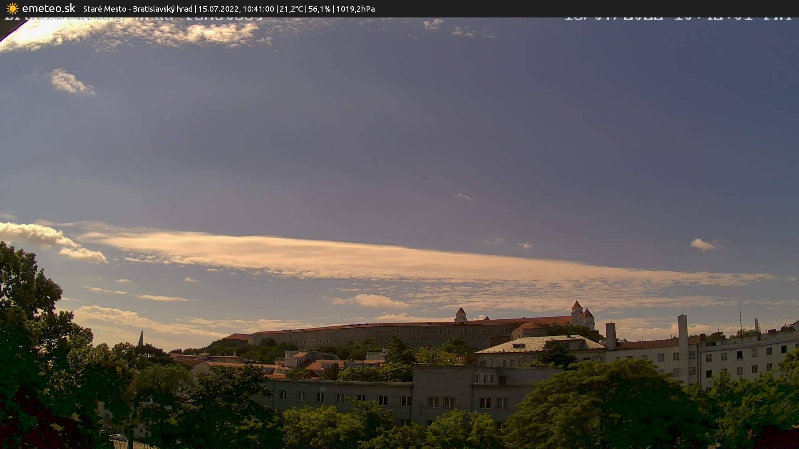The width and height of the screenshot is (799, 449).
Task: Toggle the sun icon weather indicator
Action: (x=12, y=8)
